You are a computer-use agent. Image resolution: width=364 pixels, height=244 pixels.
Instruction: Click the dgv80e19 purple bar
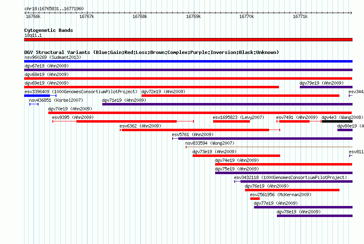345,130
